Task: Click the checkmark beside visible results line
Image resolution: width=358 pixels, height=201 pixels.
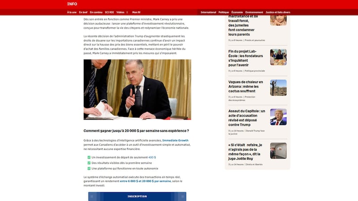Action: [89, 163]
